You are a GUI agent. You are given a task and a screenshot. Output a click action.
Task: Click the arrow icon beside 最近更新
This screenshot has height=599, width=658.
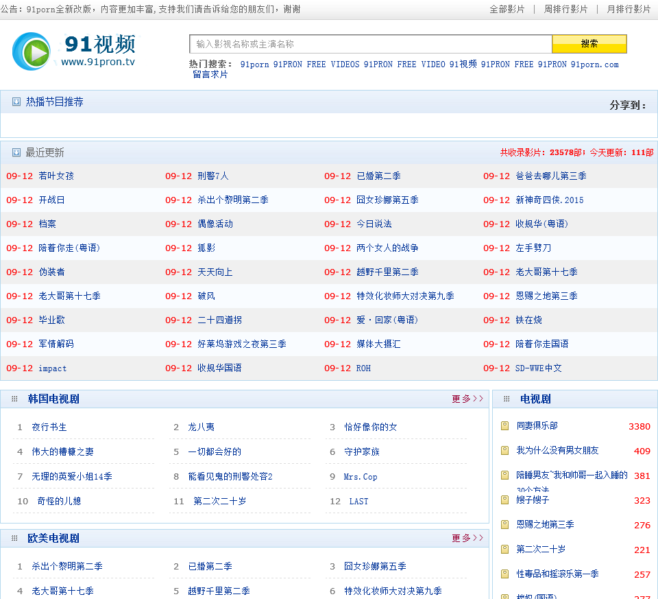click(16, 152)
